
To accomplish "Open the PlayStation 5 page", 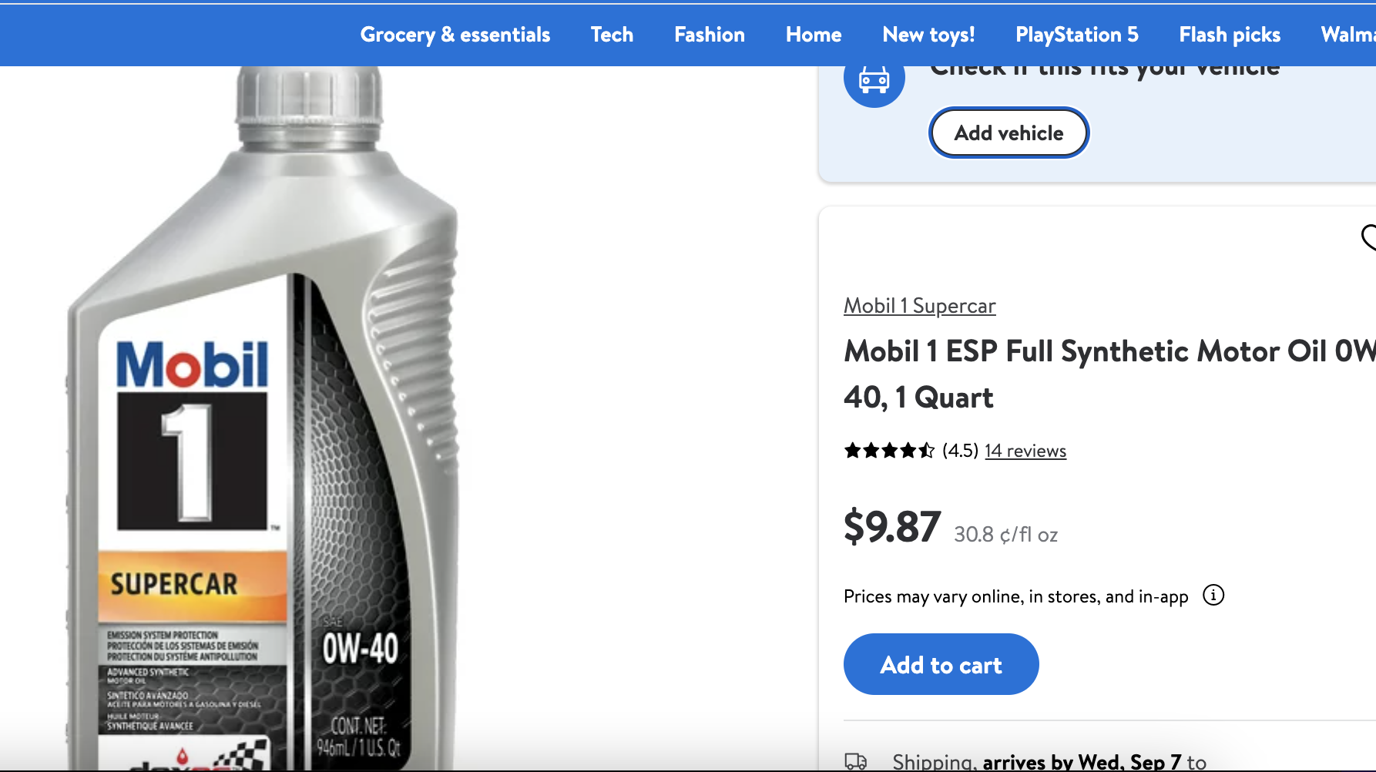I will (1076, 35).
